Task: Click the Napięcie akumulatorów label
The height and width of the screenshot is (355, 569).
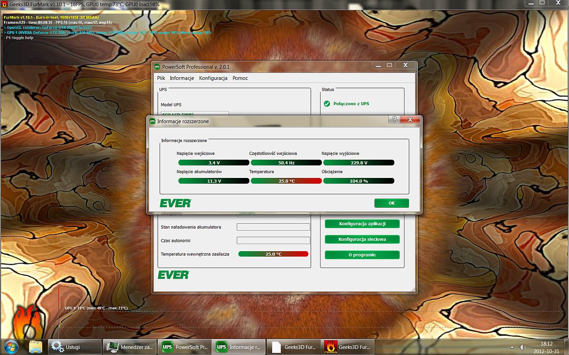Action: 199,172
